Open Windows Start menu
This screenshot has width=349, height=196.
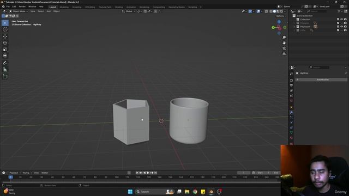pos(130,192)
